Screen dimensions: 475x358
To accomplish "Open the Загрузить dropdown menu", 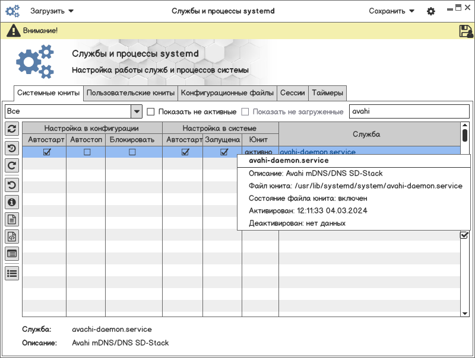I will (x=52, y=11).
